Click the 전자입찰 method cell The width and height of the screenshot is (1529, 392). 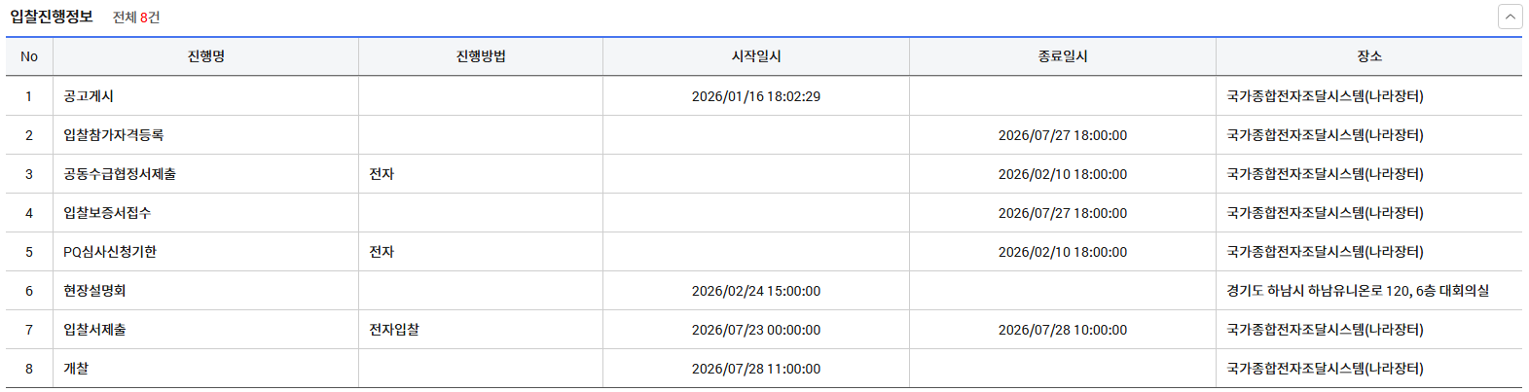(x=394, y=330)
